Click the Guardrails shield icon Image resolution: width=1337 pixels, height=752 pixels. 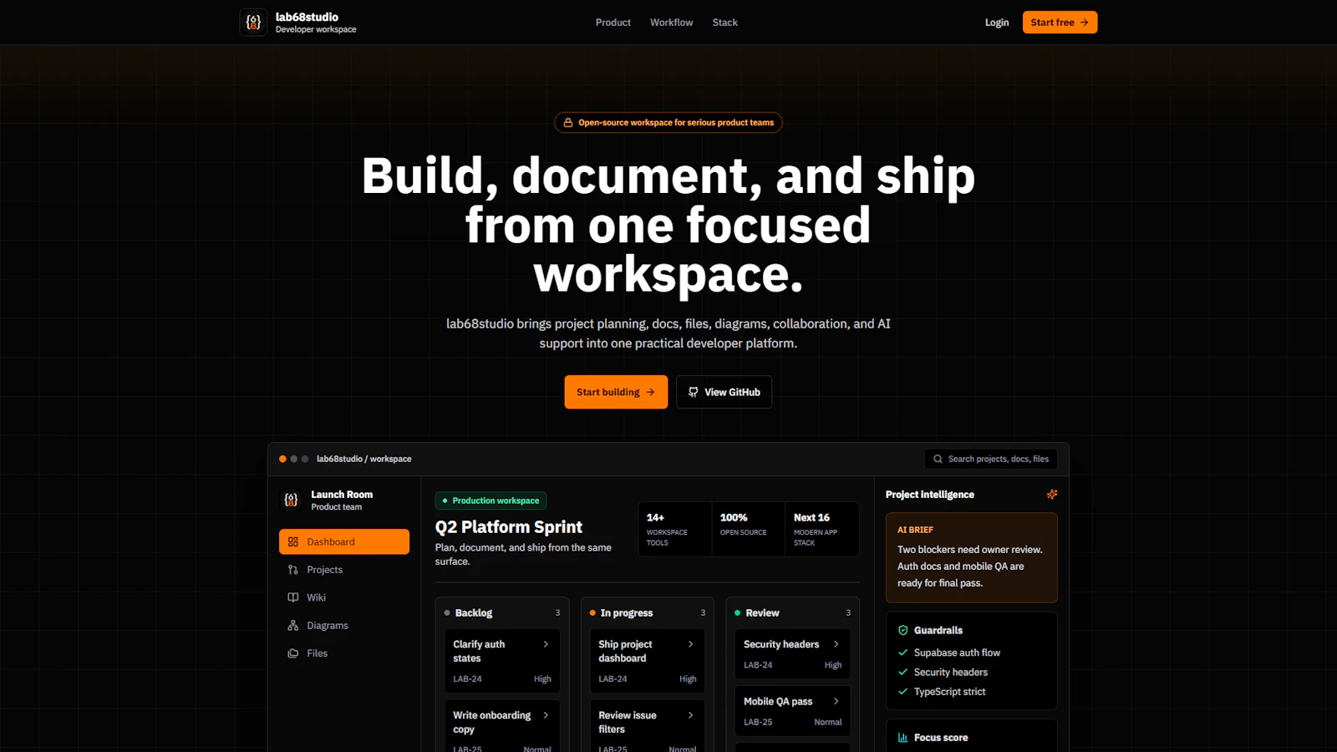903,630
